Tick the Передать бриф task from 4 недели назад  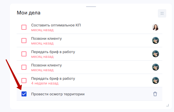coord(24,81)
